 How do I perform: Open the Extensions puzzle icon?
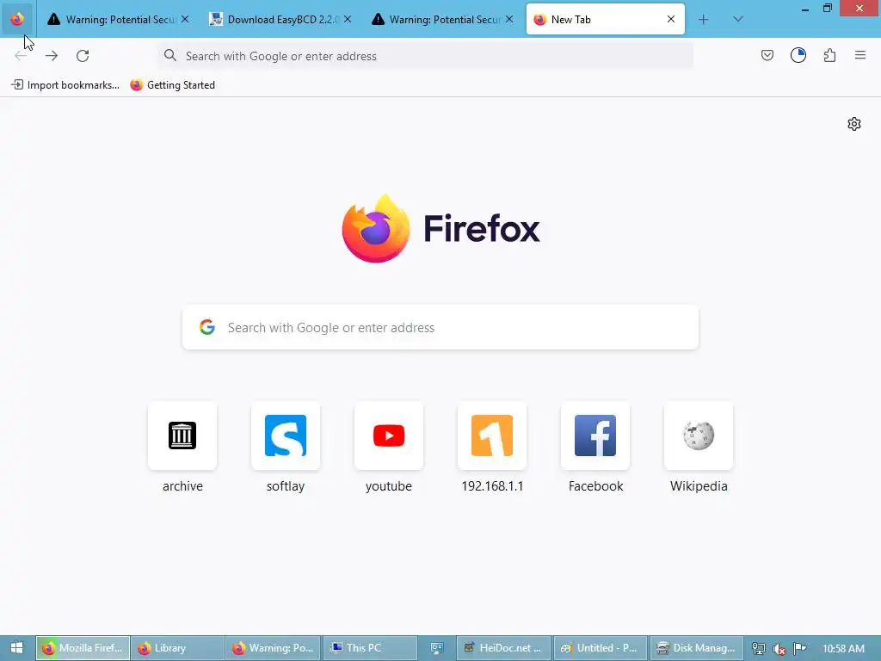(829, 55)
